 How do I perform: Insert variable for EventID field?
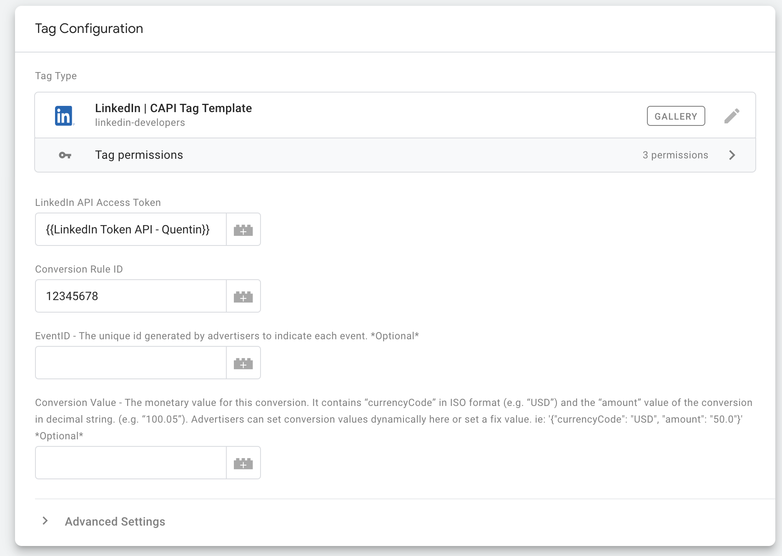point(243,363)
